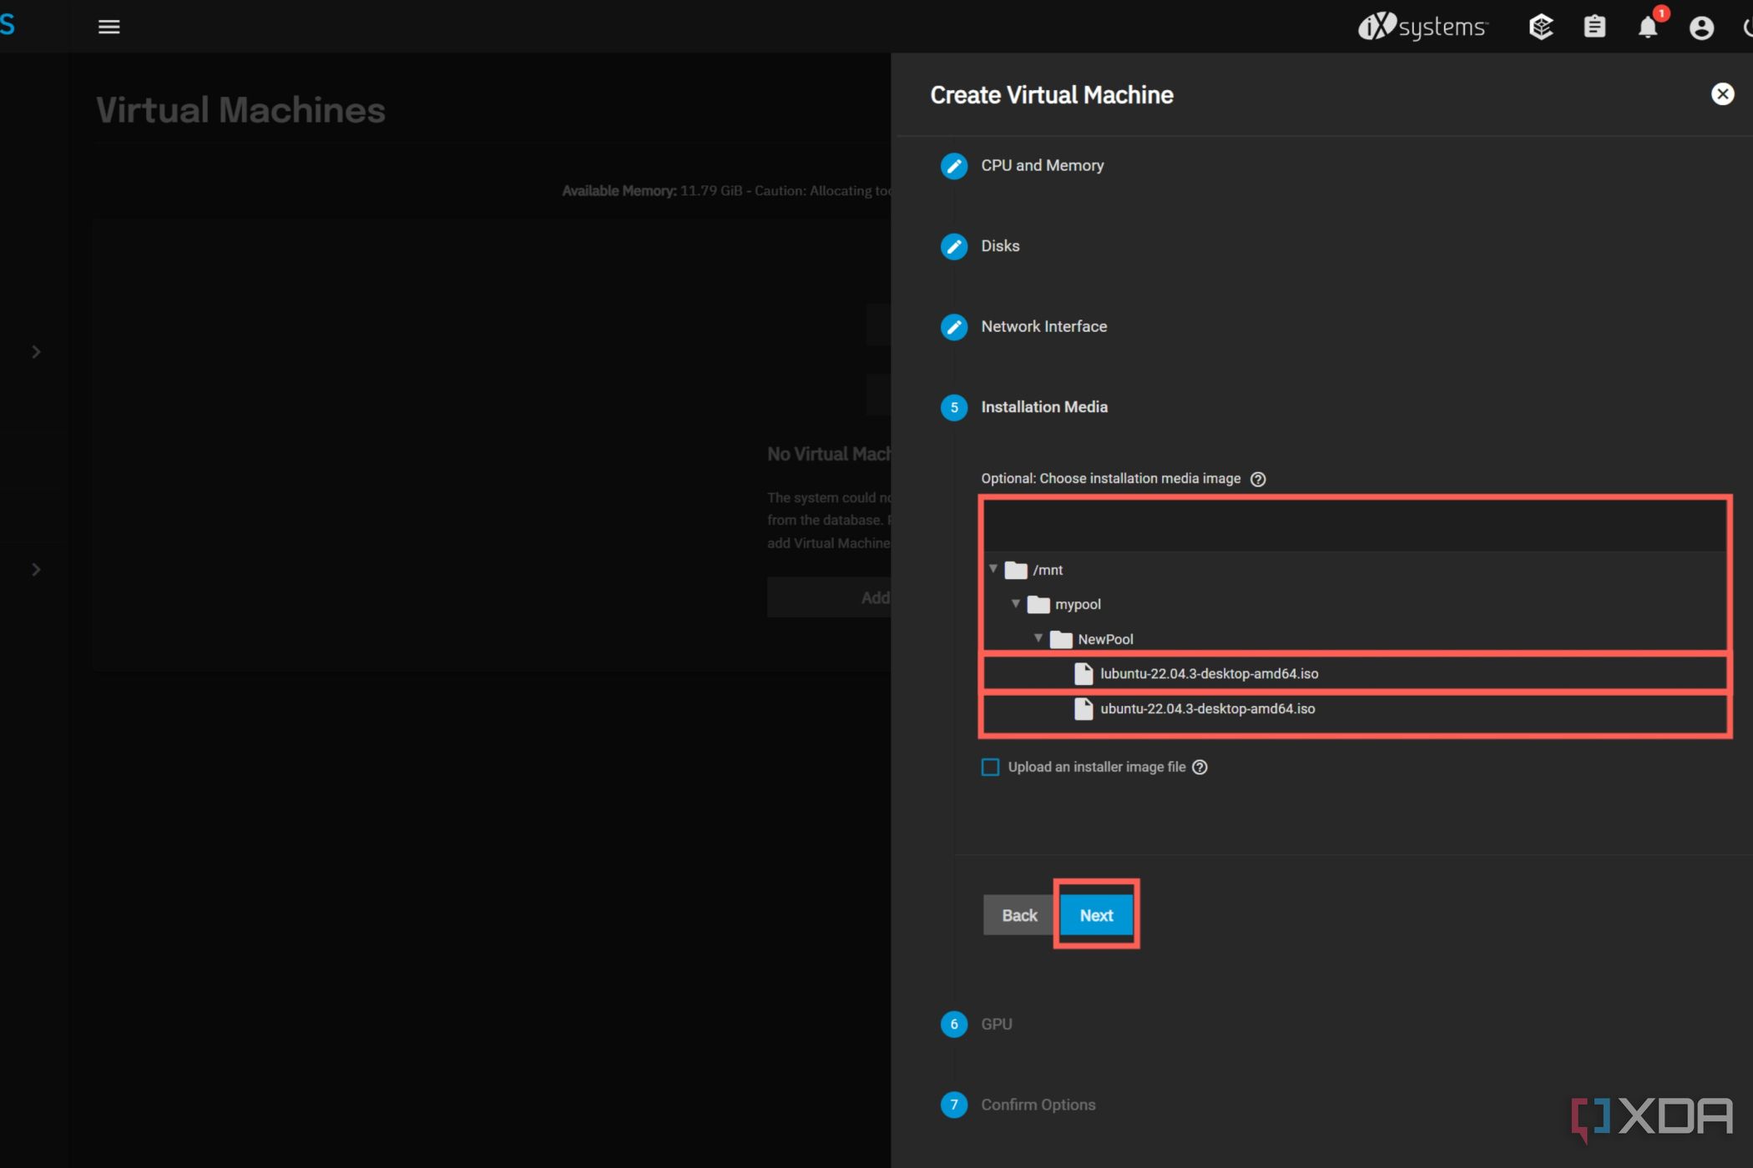The image size is (1753, 1168).
Task: Collapse the /mnt tree node
Action: [993, 569]
